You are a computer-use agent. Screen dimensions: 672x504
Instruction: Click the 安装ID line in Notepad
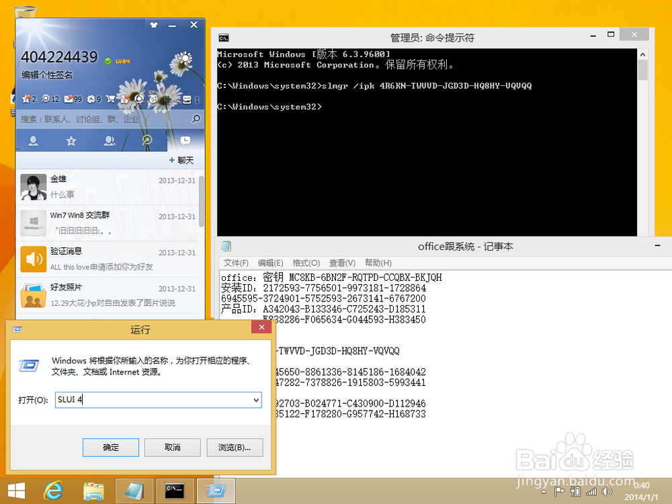(x=324, y=288)
